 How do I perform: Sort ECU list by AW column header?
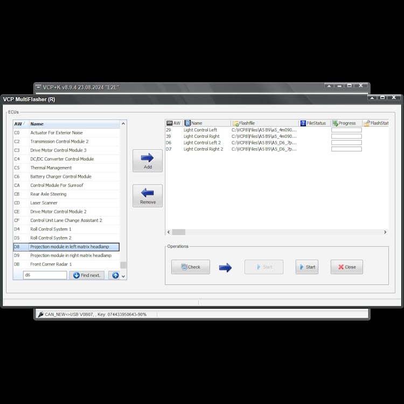coord(21,124)
